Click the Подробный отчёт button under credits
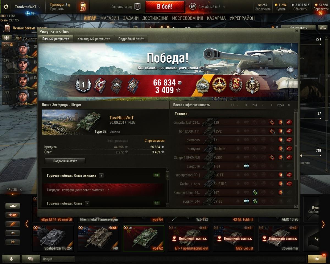Viewport: 330px width, 264px height. point(65,161)
